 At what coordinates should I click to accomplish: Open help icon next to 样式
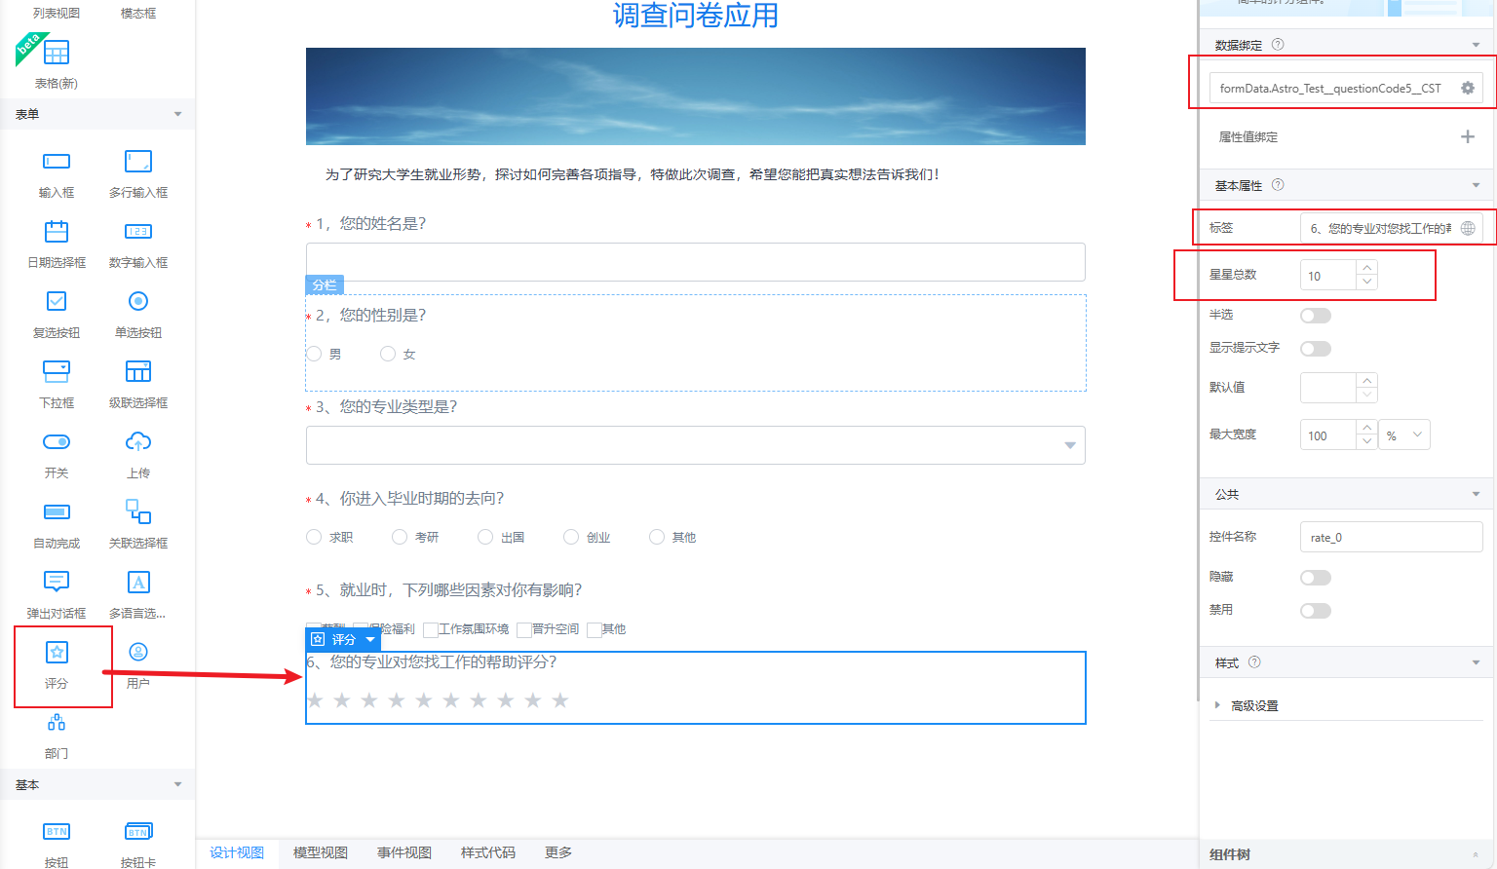click(x=1254, y=662)
